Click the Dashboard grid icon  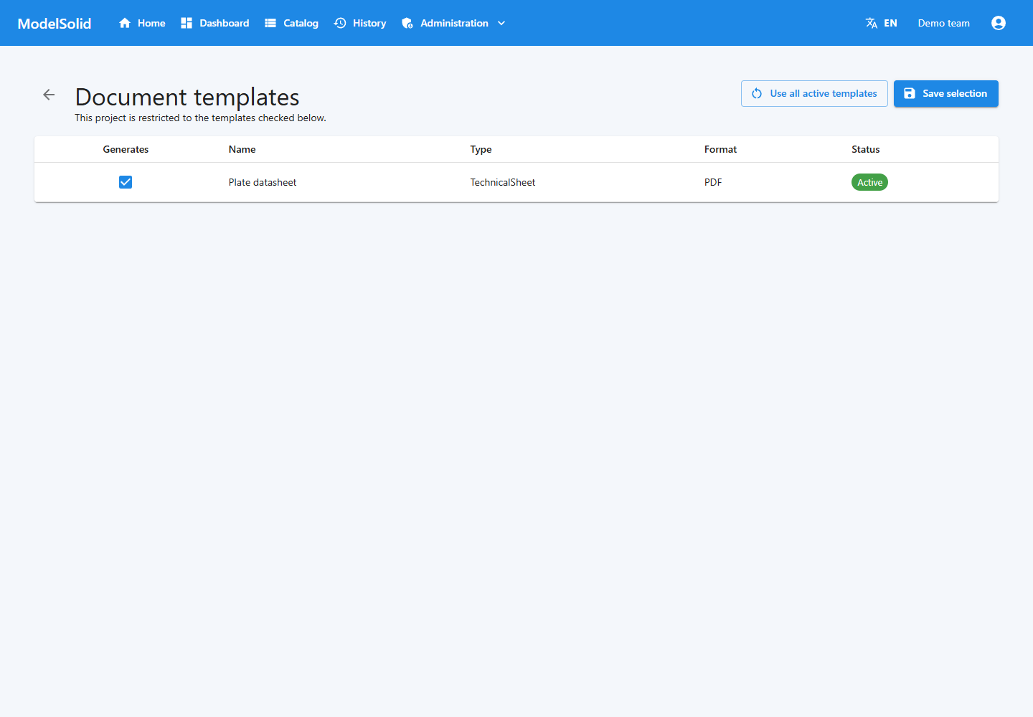(x=187, y=23)
